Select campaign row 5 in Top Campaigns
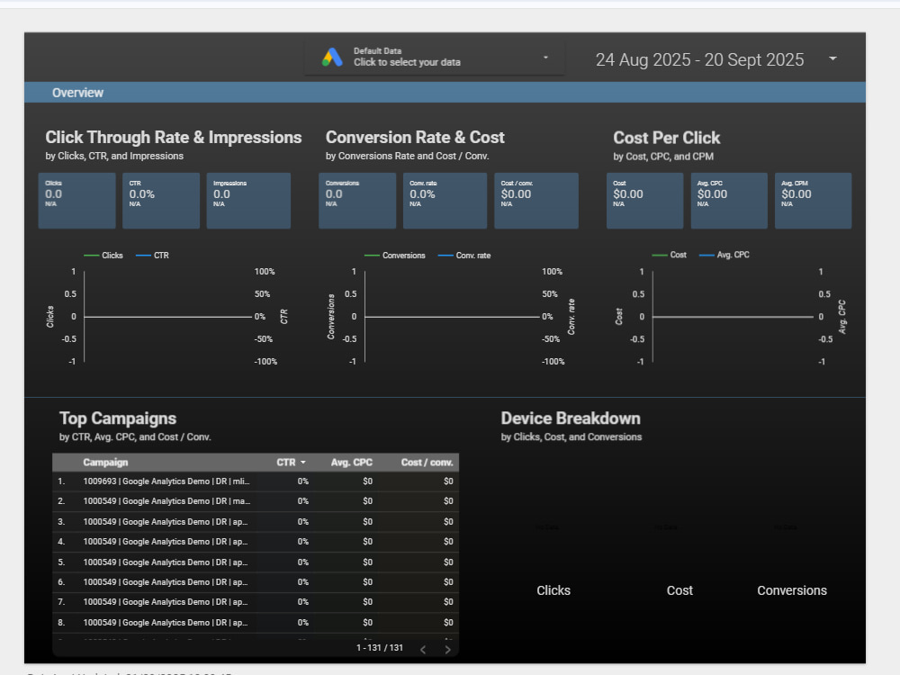The height and width of the screenshot is (675, 900). [x=256, y=562]
